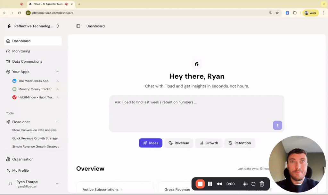Open a new browser tab
Viewport: 328px width, 195px height.
[79, 4]
